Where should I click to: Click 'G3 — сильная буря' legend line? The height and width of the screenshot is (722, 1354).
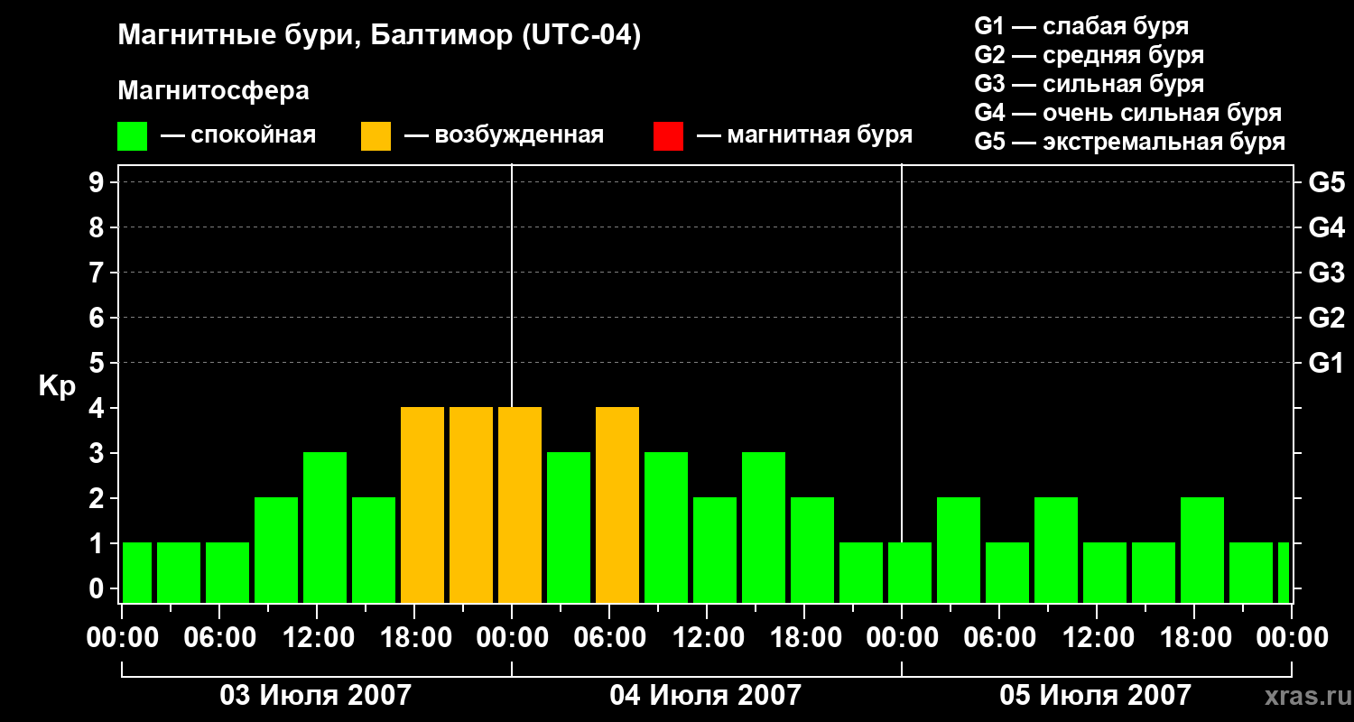[1090, 84]
